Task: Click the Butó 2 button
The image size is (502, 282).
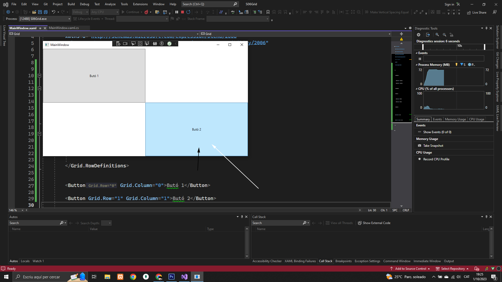Action: pos(196,129)
